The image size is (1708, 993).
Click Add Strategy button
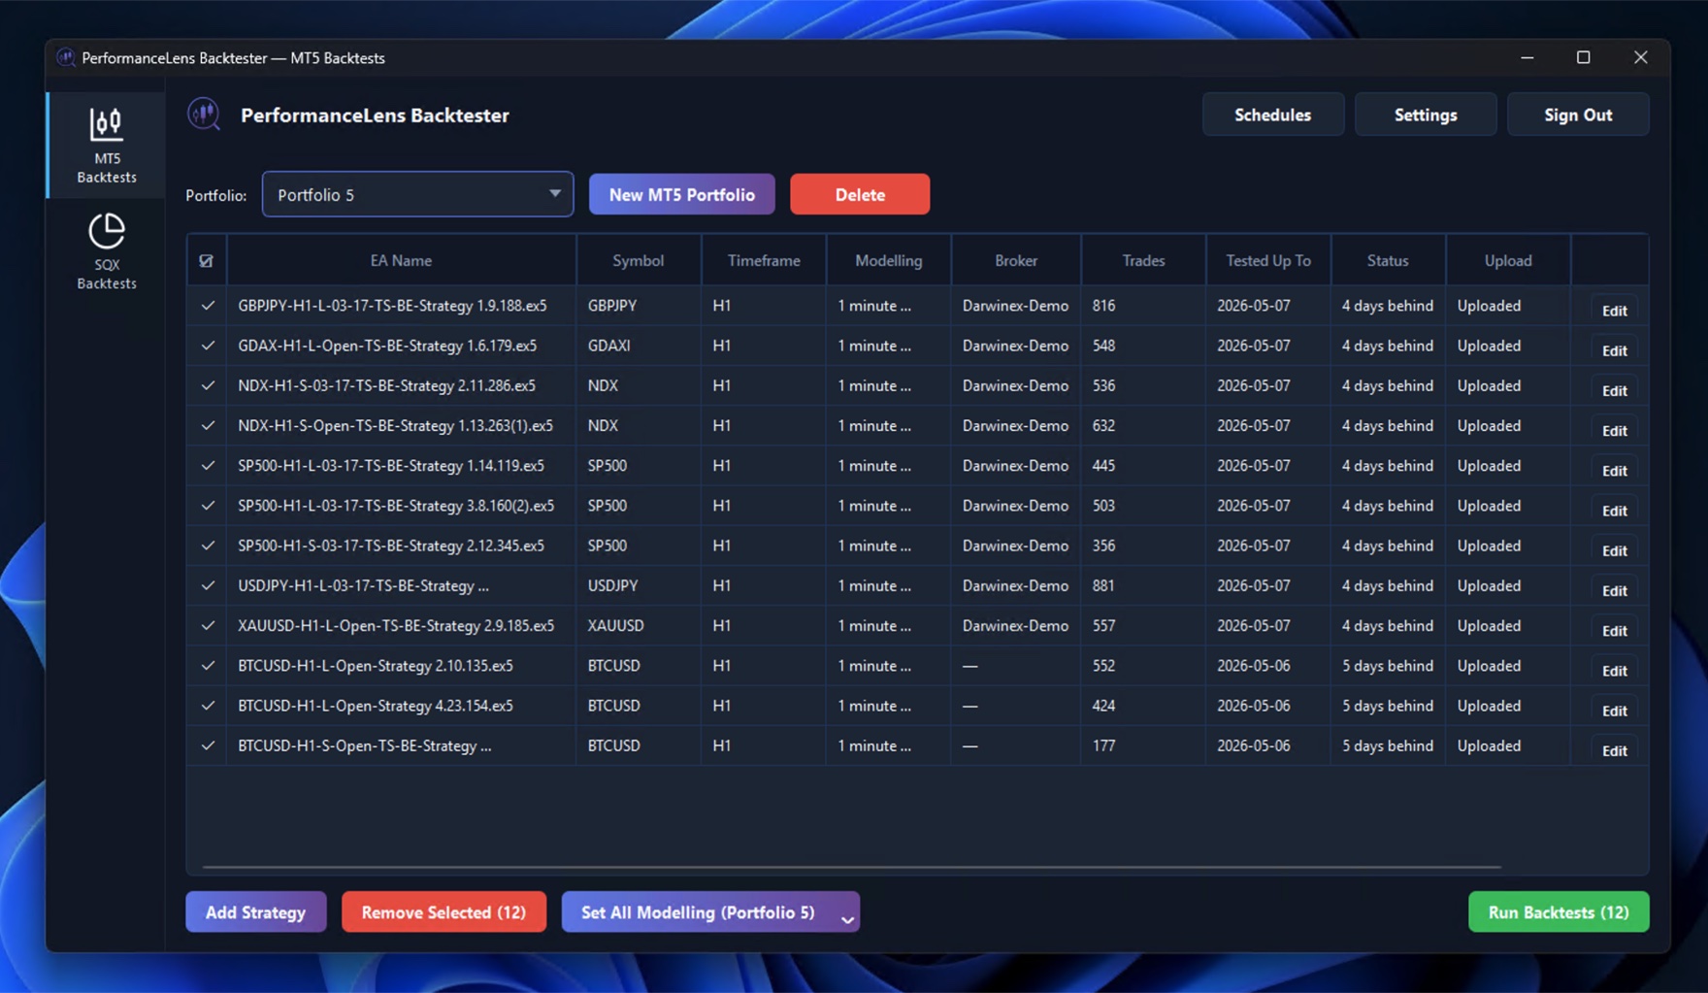point(255,911)
